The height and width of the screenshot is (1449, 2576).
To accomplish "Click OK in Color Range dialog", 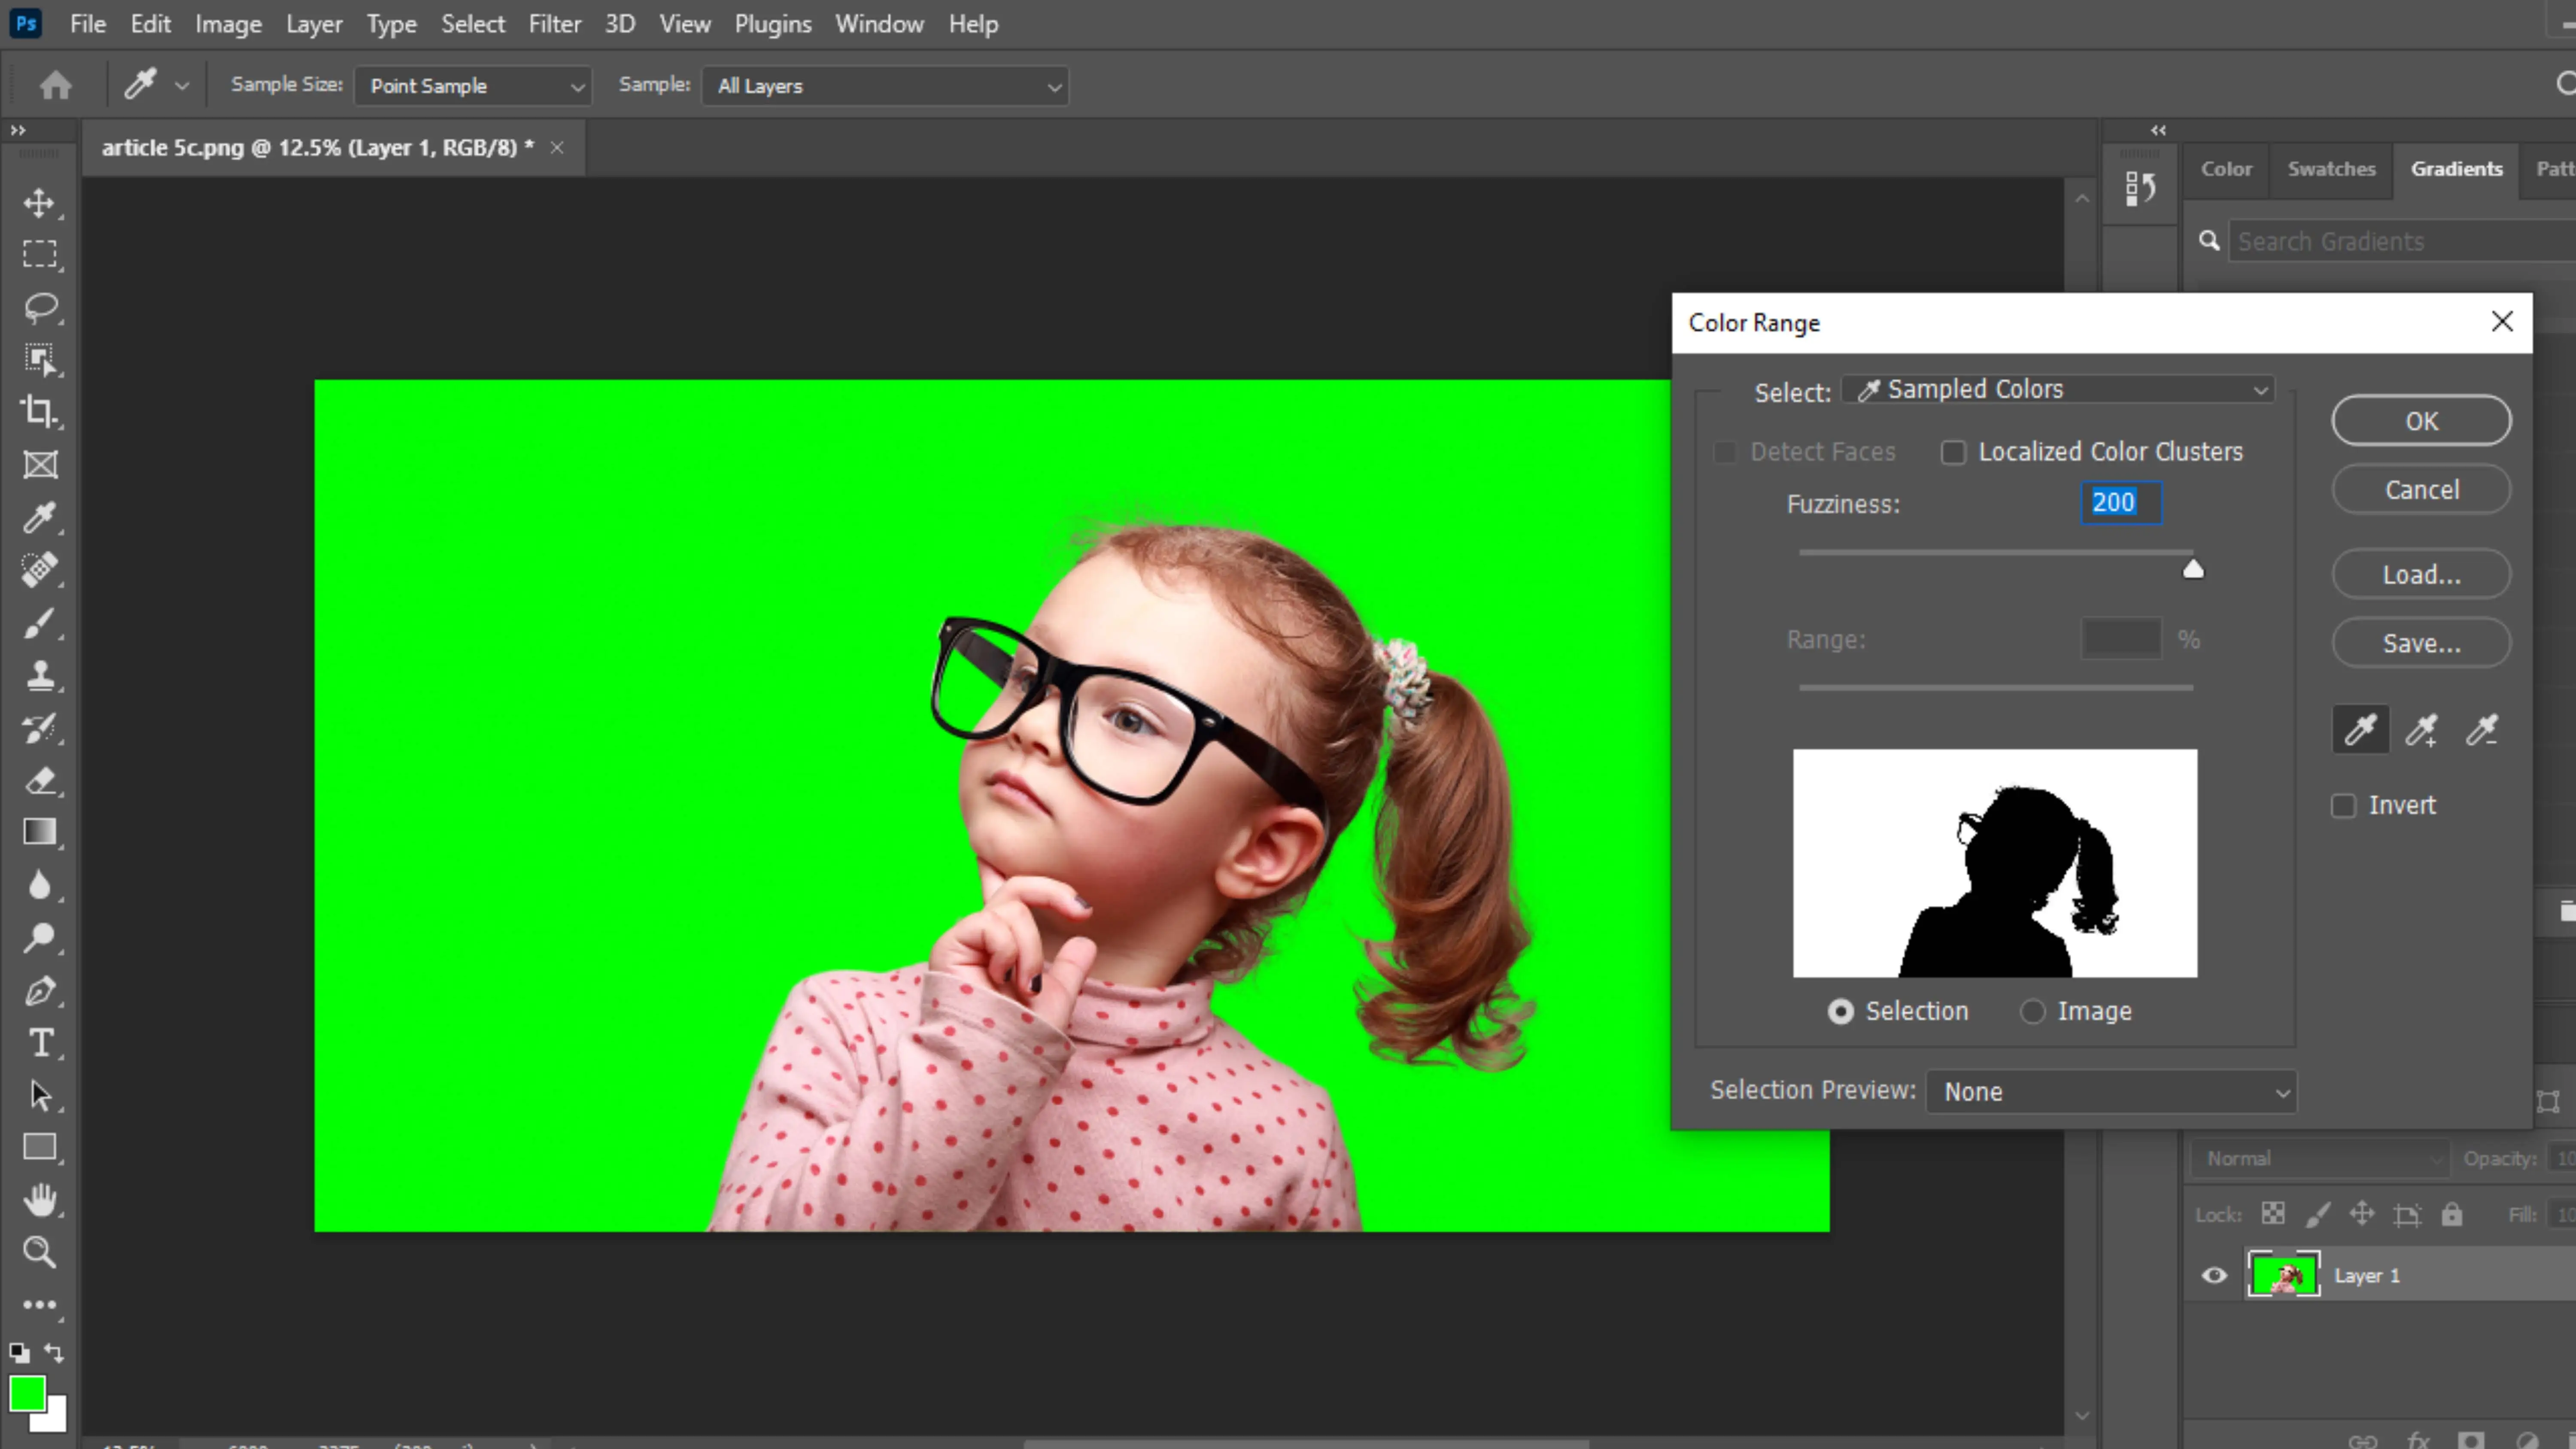I will pyautogui.click(x=2421, y=421).
